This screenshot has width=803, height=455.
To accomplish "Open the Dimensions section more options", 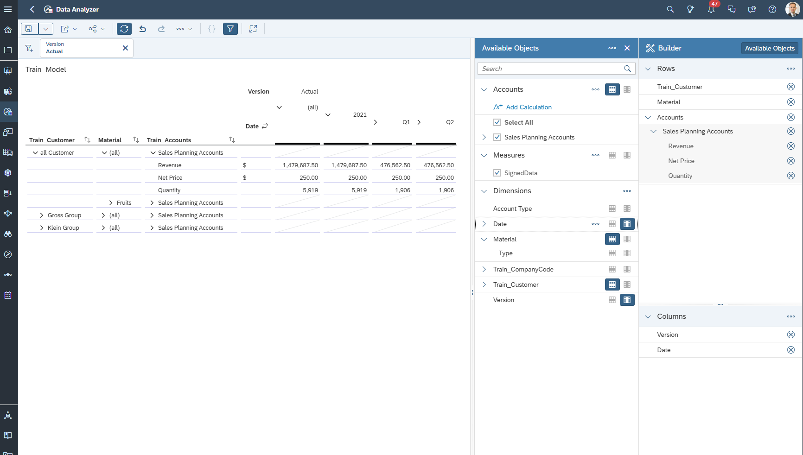I will [627, 191].
